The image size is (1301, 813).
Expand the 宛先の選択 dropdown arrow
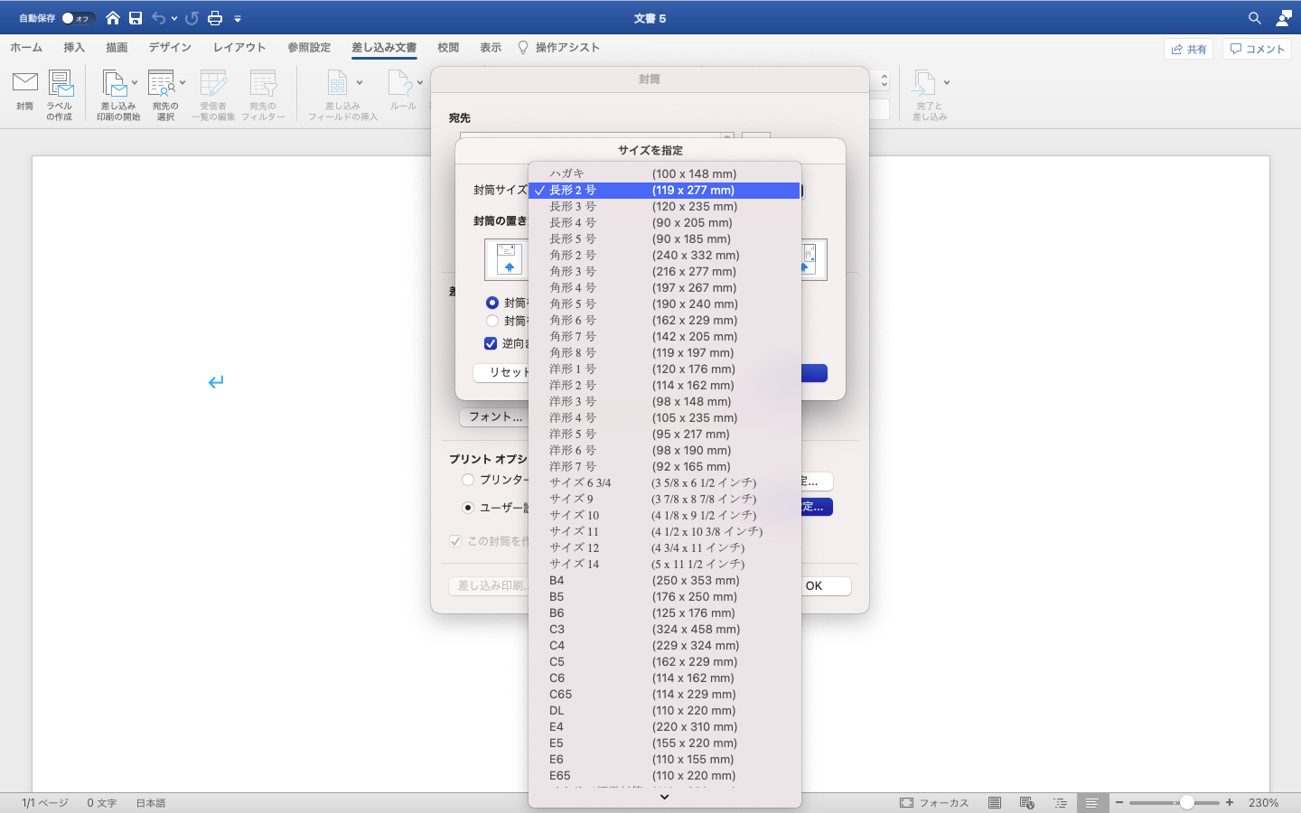182,83
